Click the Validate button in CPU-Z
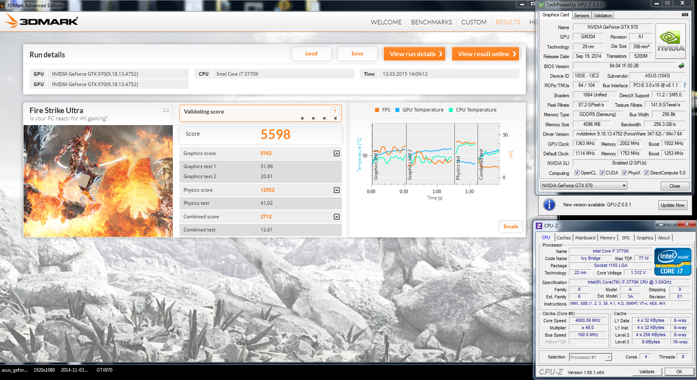 click(x=647, y=372)
